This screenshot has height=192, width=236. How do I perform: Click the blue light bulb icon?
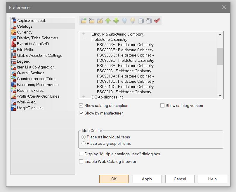(124, 21)
